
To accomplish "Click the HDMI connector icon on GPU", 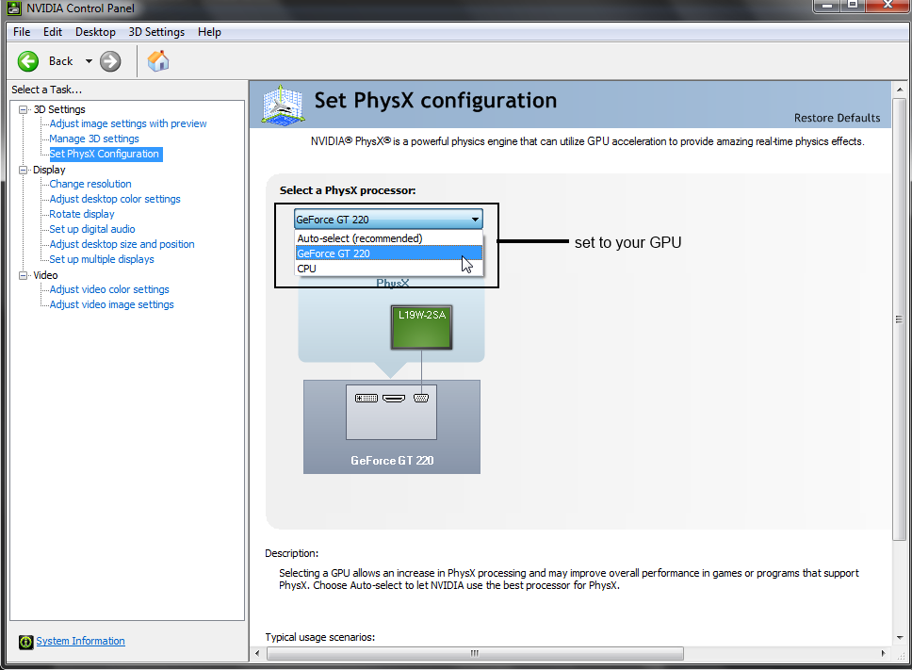I will click(x=394, y=399).
